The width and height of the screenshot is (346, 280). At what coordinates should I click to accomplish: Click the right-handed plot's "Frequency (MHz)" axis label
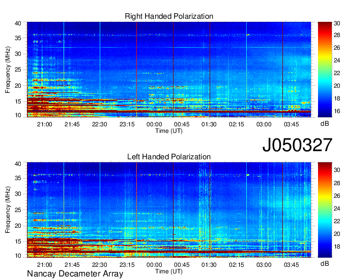click(x=8, y=69)
